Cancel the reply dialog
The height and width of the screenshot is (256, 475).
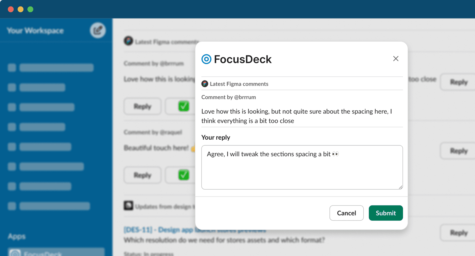(346, 213)
